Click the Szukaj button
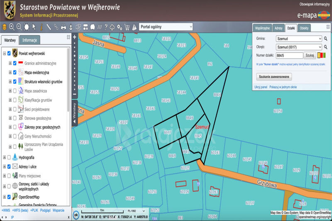This screenshot has width=332, height=221. pyautogui.click(x=310, y=55)
